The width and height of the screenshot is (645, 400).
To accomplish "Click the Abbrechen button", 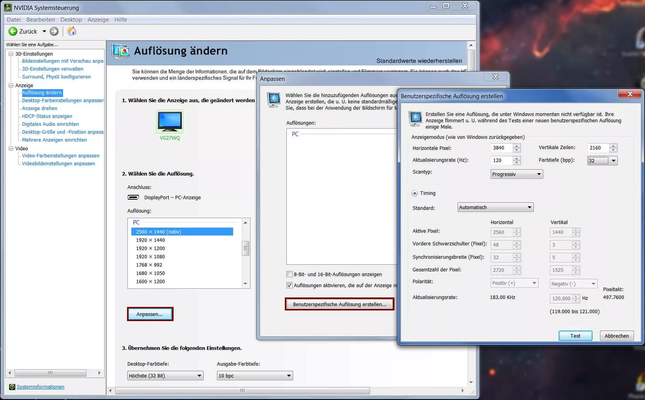I will tap(617, 336).
